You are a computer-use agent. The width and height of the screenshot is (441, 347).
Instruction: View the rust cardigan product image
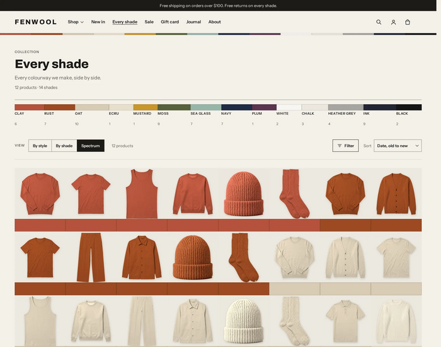[396, 193]
